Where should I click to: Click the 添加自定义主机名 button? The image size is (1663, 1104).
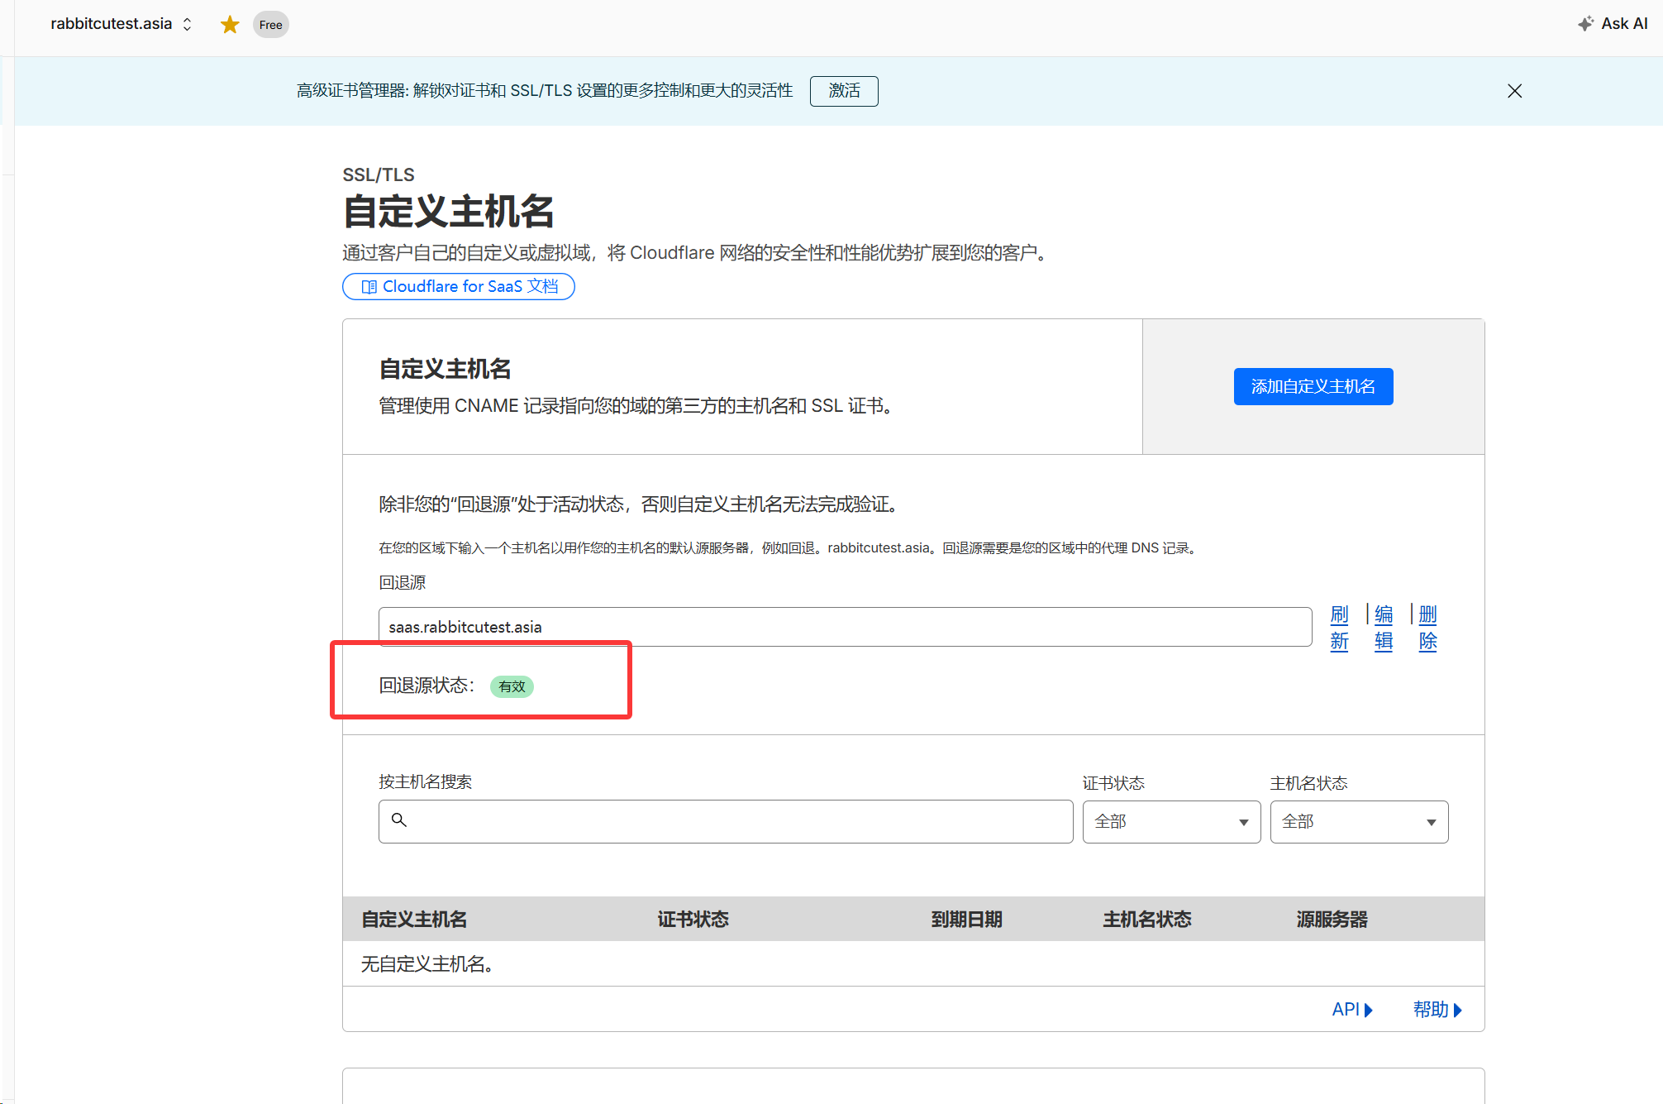tap(1313, 386)
